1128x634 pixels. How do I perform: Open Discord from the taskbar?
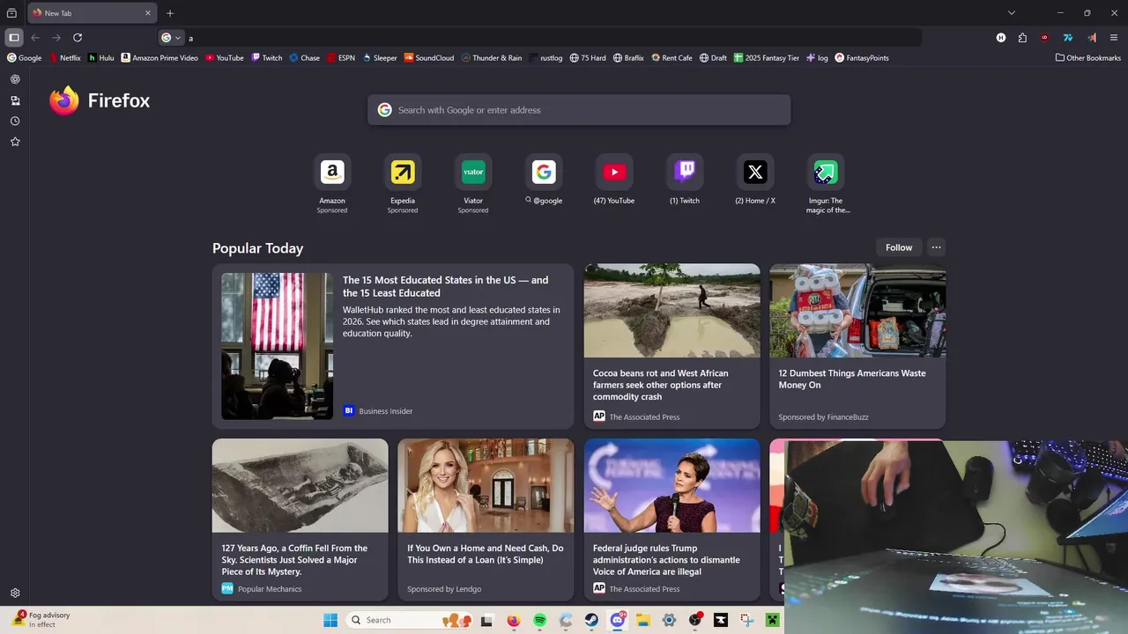pos(618,620)
